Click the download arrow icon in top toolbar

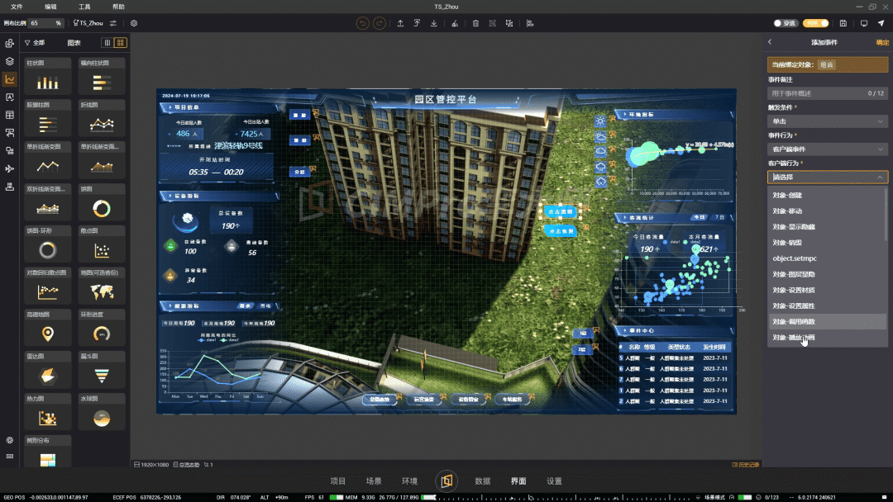coord(434,23)
